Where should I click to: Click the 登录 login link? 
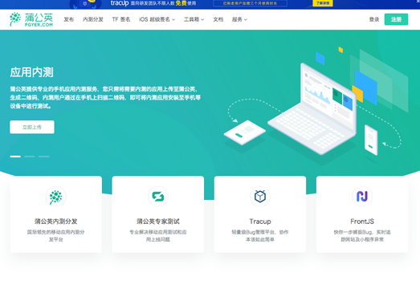pos(374,19)
